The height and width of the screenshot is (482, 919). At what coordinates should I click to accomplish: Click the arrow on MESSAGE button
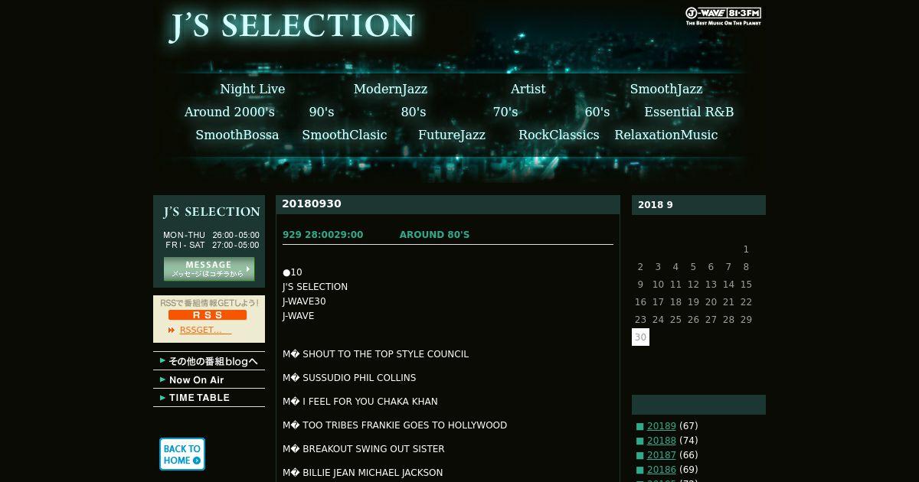(248, 269)
